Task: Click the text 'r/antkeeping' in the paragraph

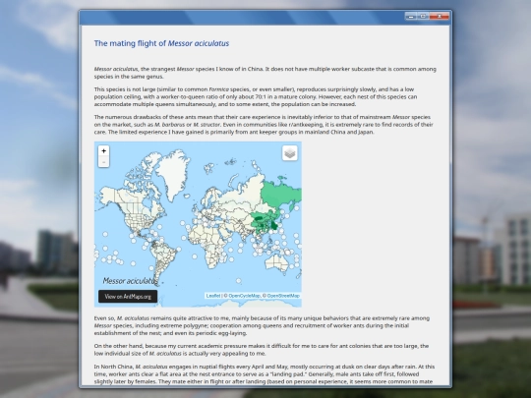Action: coord(306,125)
